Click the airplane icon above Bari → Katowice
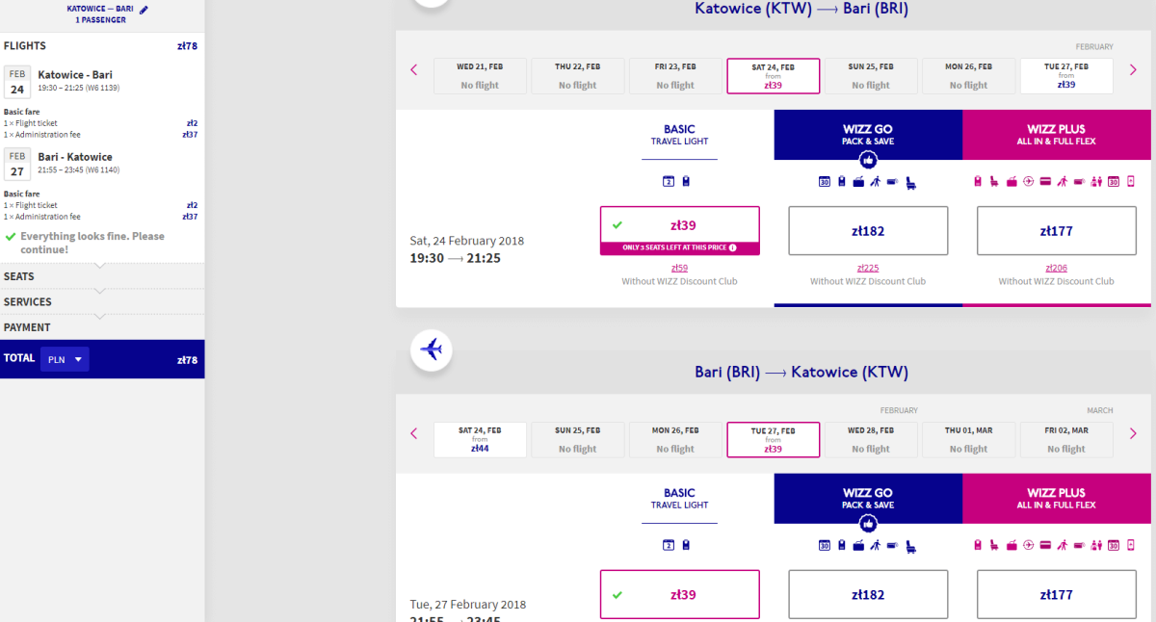Screen dimensions: 1156x622 tap(431, 349)
